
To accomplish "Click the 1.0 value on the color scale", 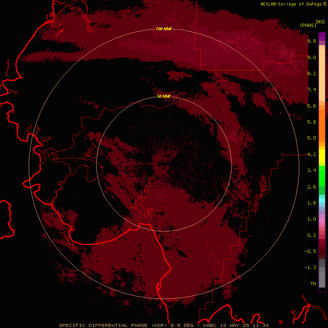I will [312, 219].
